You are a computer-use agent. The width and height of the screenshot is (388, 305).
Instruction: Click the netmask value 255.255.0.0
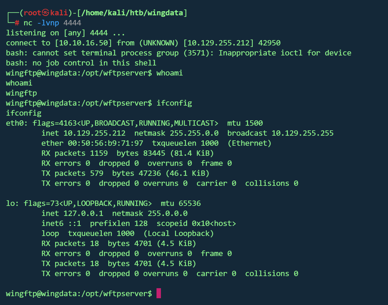tap(194, 133)
